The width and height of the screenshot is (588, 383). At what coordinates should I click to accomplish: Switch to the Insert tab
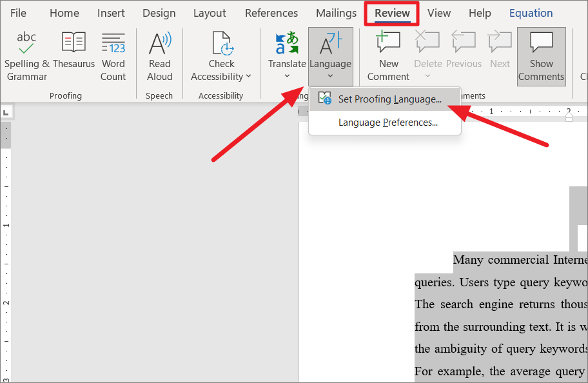tap(111, 13)
